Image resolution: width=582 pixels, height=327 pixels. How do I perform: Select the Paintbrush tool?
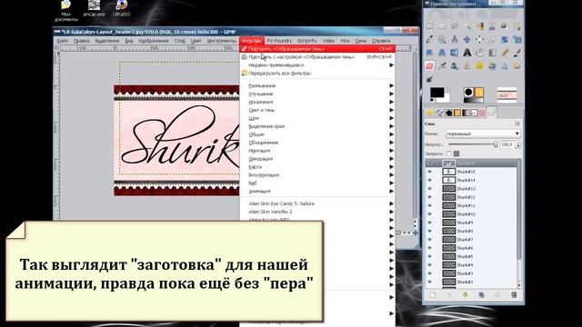pyautogui.click(x=517, y=53)
